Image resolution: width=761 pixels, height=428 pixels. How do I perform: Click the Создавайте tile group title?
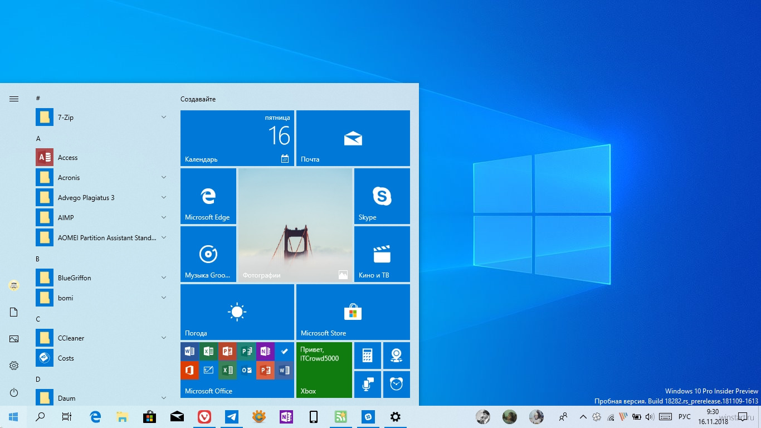[x=198, y=99]
